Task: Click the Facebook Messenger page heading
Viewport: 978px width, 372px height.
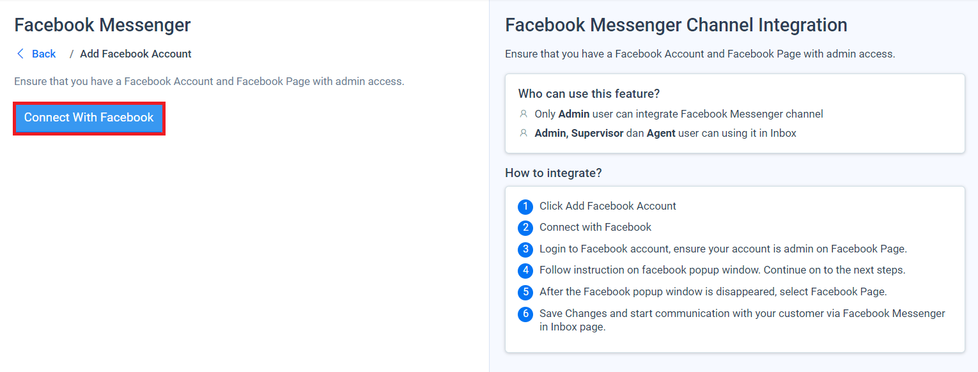Action: 102,25
